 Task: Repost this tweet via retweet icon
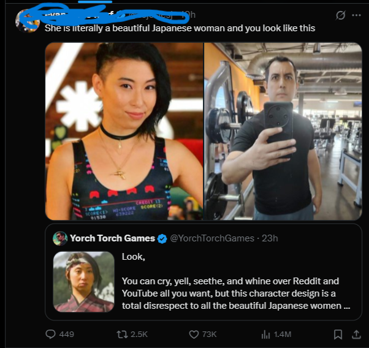point(123,334)
